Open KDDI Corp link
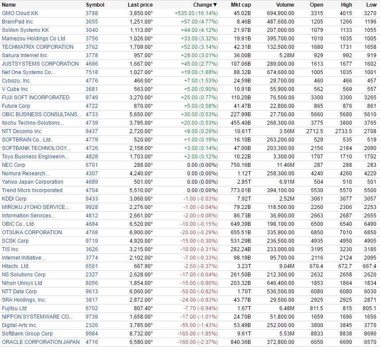The image size is (380, 347). coord(14,199)
